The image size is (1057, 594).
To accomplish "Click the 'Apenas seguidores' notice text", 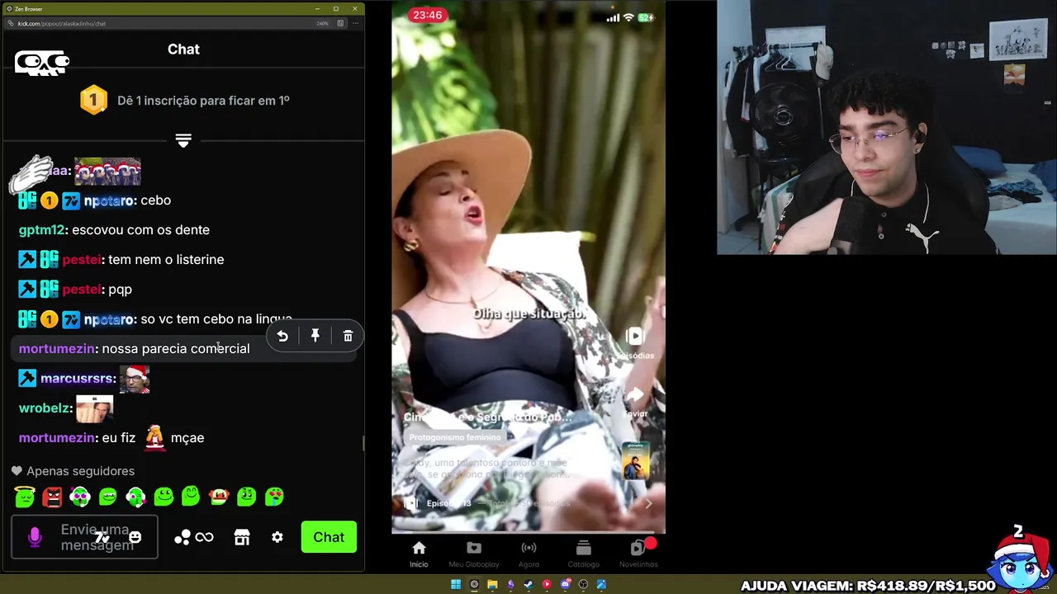I will click(80, 471).
